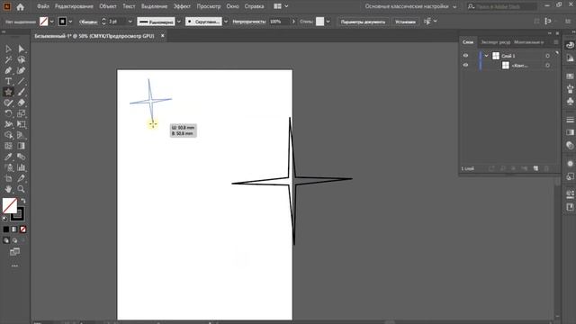Viewport: 576px width, 324px height.
Task: Open the stroke color dropdown arrow
Action: point(70,22)
